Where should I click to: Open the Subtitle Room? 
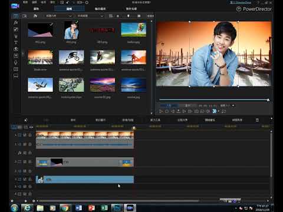16,75
